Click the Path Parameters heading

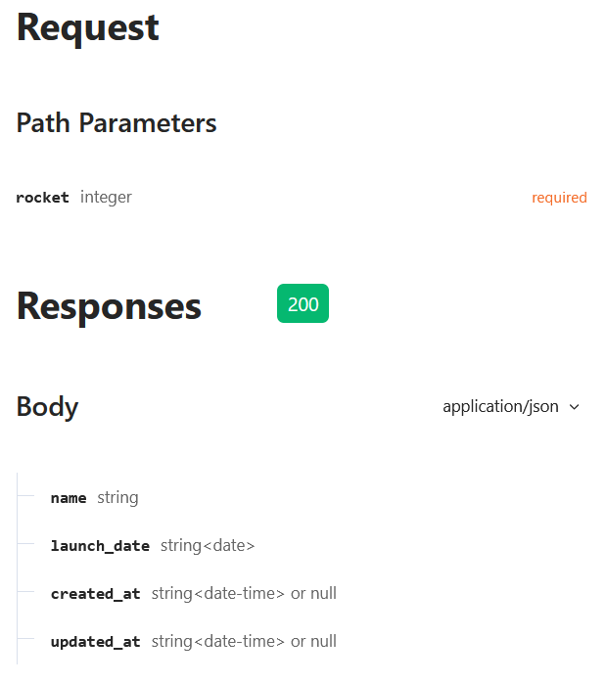(117, 123)
